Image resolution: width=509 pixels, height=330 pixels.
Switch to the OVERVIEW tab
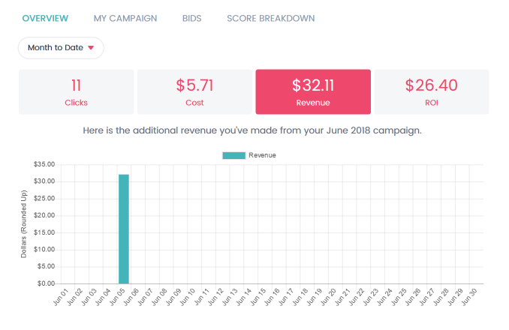[45, 19]
